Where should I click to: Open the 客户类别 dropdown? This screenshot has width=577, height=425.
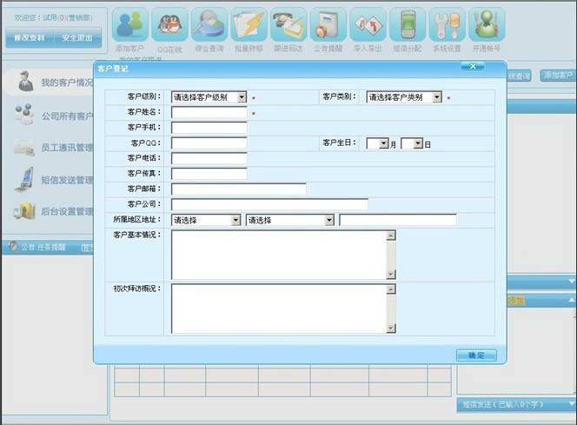(404, 97)
